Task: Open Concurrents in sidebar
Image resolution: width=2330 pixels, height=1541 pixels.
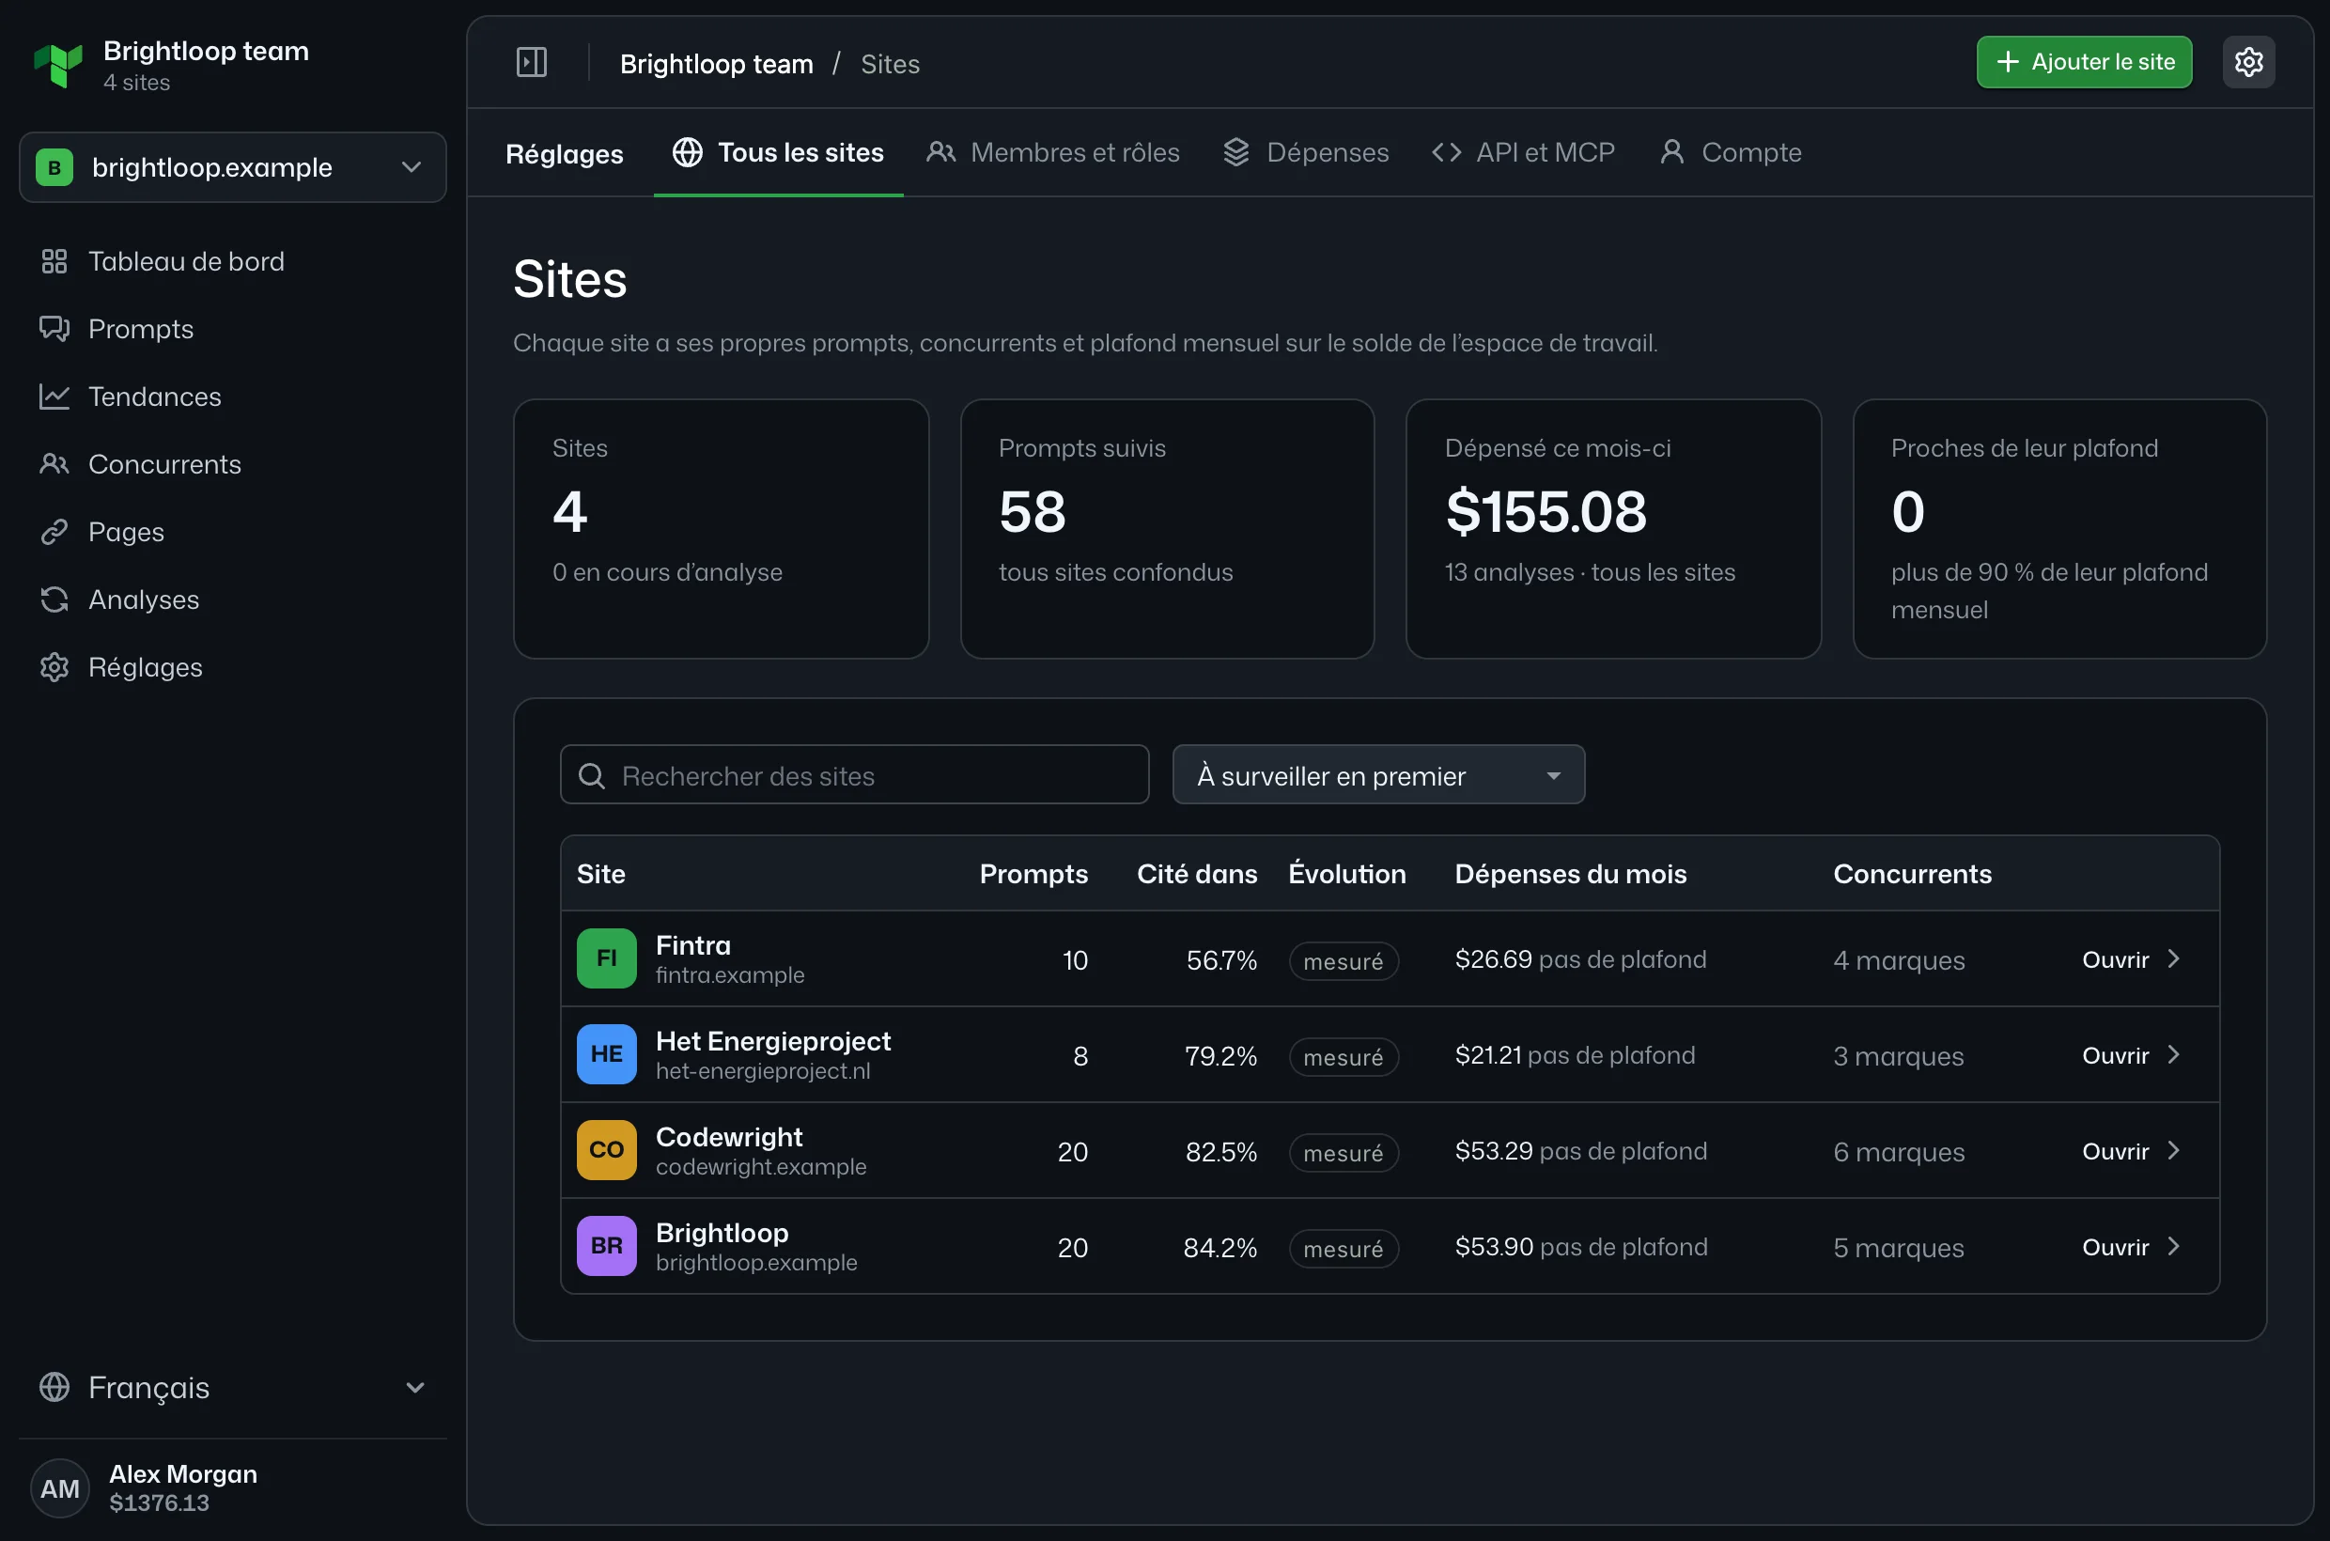Action: pyautogui.click(x=233, y=464)
